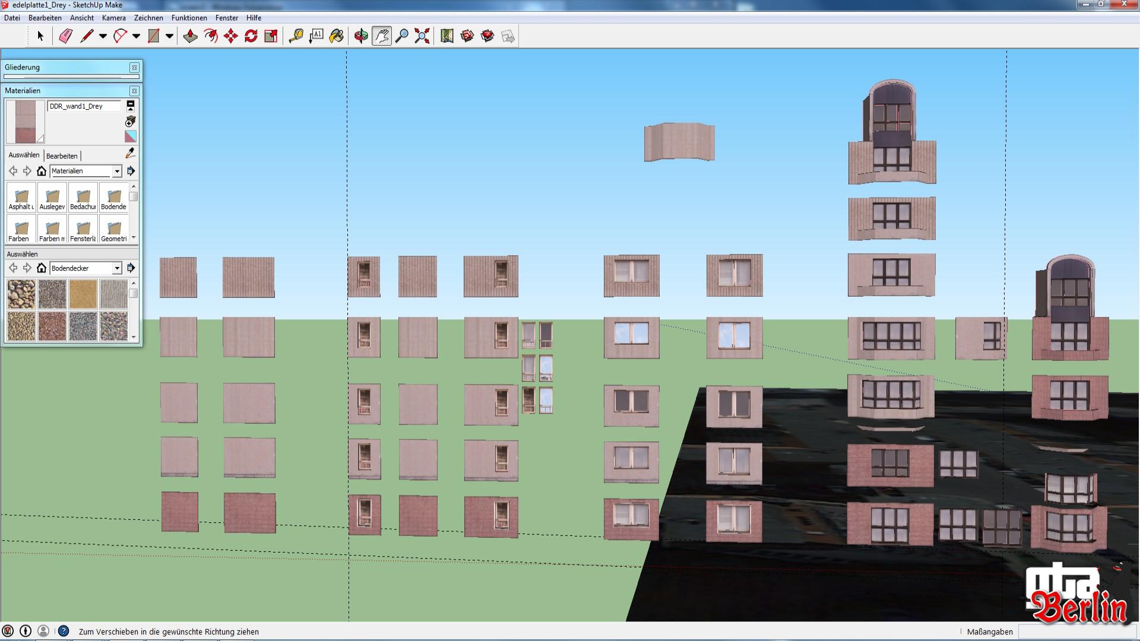Select the Eraser tool
The height and width of the screenshot is (641, 1140).
click(65, 36)
